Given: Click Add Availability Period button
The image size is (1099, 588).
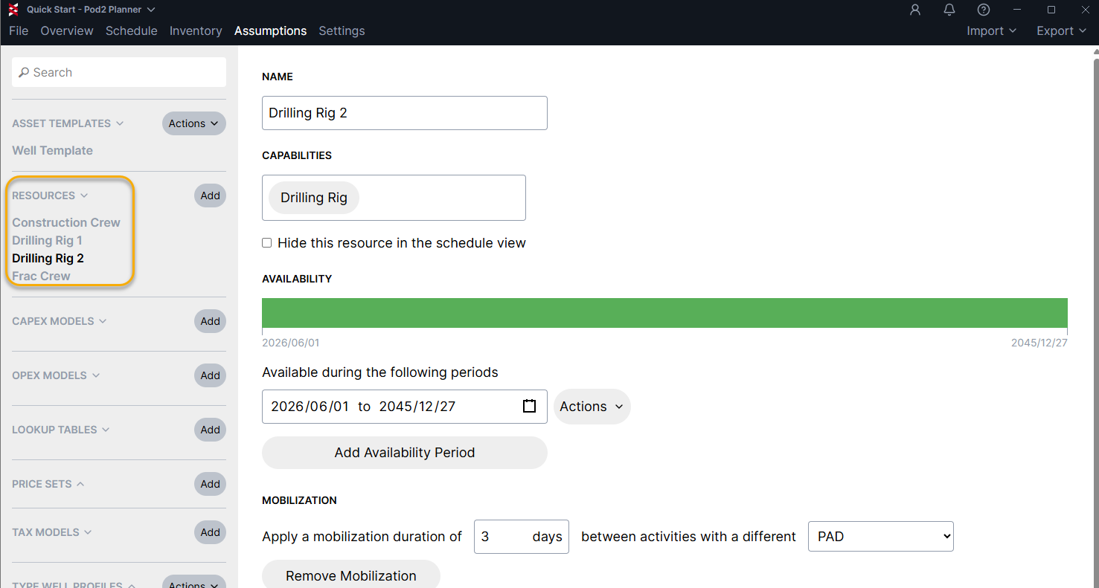Looking at the screenshot, I should coord(405,453).
